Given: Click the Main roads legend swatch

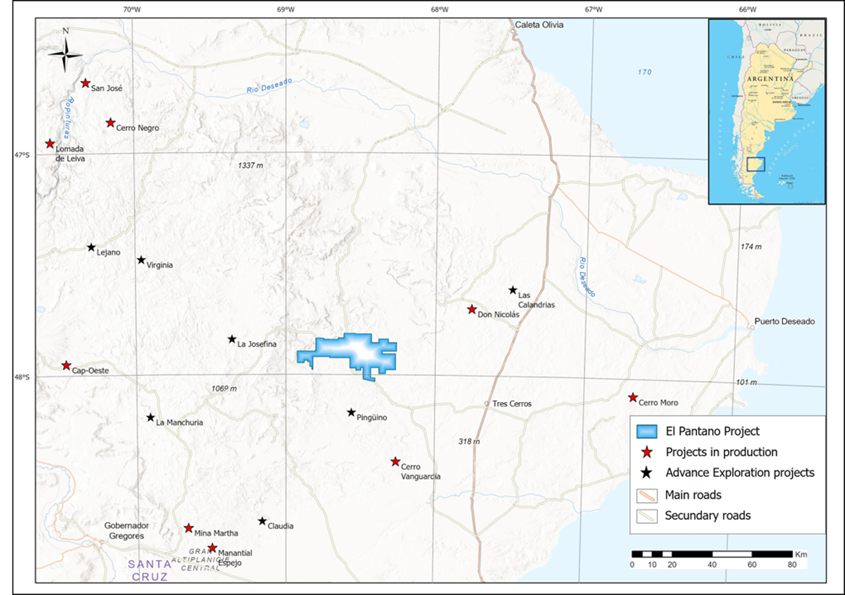Looking at the screenshot, I should [x=647, y=496].
